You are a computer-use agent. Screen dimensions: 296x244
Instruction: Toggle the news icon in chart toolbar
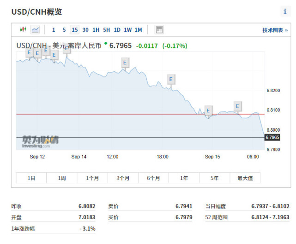(x=159, y=30)
